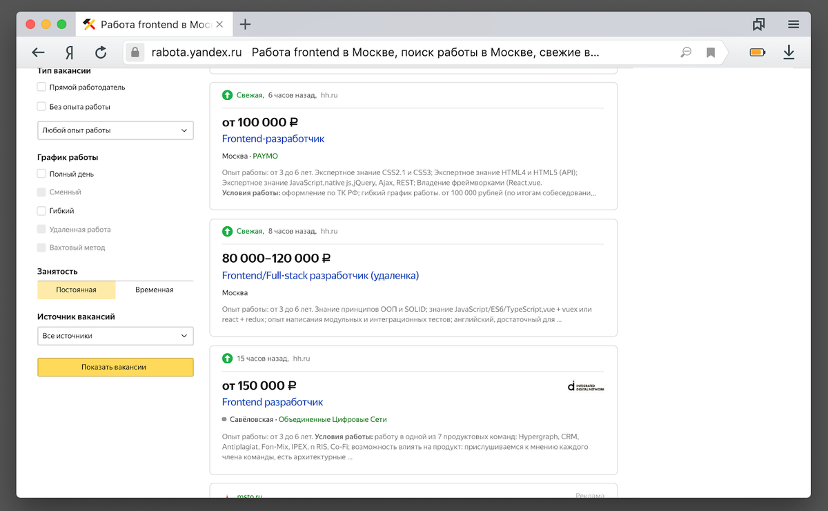Click the 'График работы' section heading

[x=68, y=157]
